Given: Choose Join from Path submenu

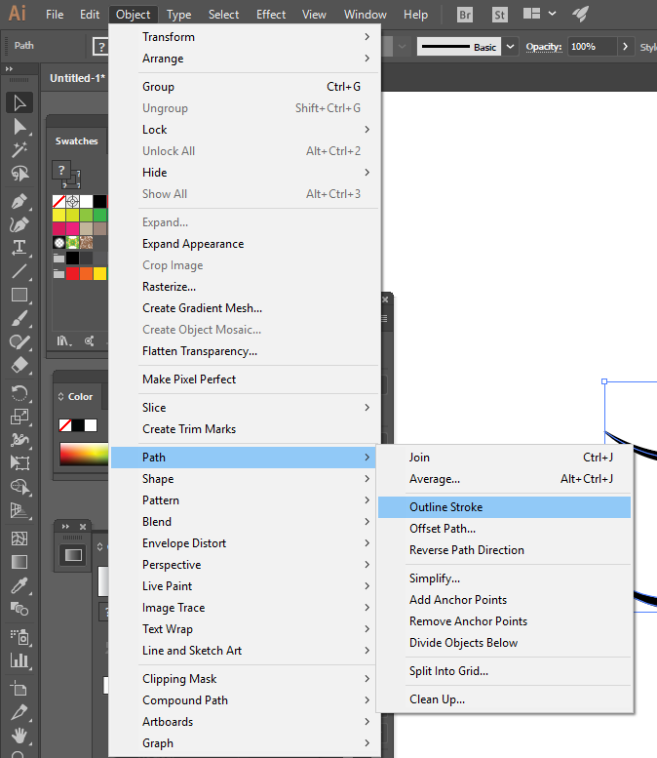Looking at the screenshot, I should [x=504, y=458].
